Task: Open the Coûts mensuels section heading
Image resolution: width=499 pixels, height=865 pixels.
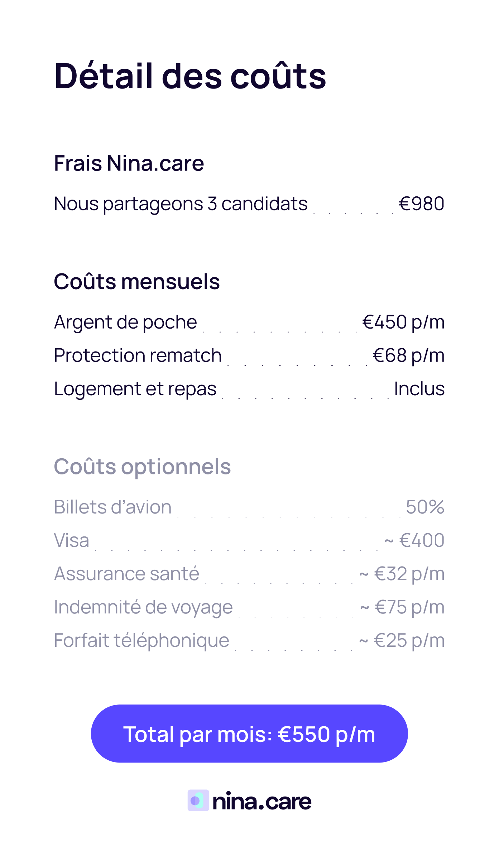Action: tap(136, 282)
